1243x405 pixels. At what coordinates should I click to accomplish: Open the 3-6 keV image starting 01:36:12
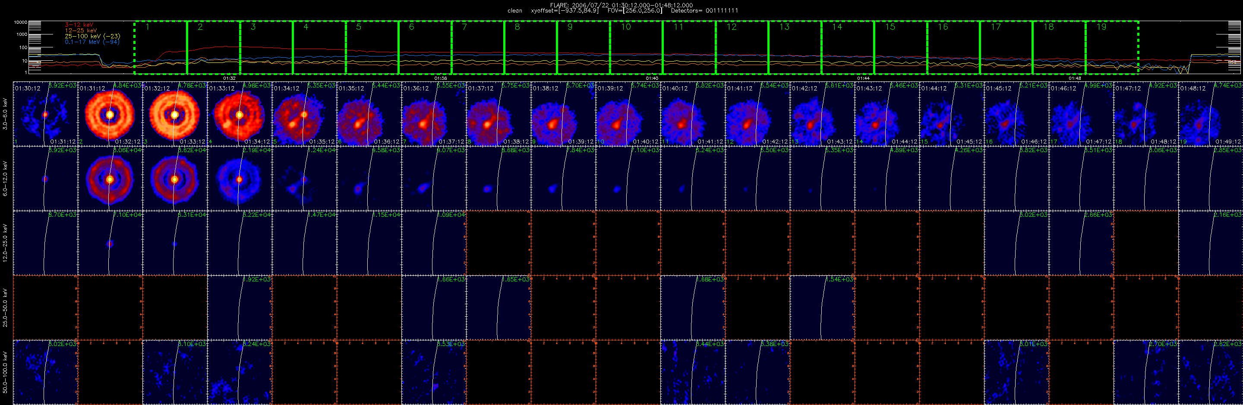coord(434,114)
